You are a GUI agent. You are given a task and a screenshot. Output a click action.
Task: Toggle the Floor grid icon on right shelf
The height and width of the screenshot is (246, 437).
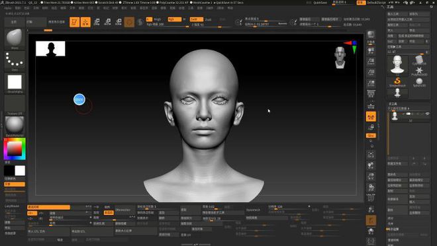pyautogui.click(x=371, y=105)
